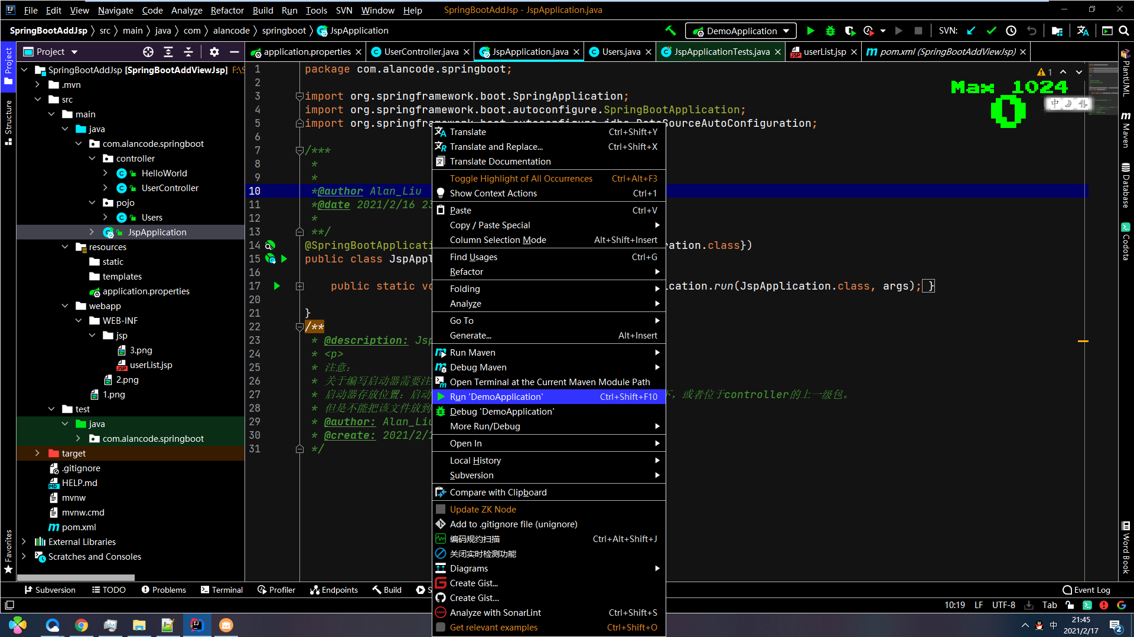This screenshot has height=637, width=1134.
Task: Click Run with Coverage icon
Action: tap(849, 31)
